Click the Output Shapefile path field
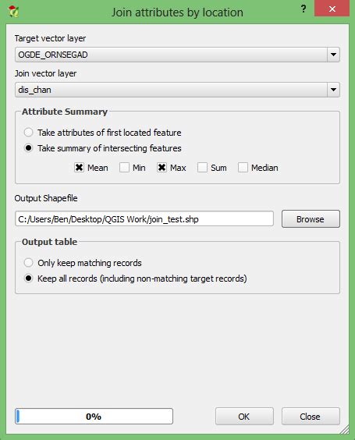355x440 pixels. [x=144, y=218]
